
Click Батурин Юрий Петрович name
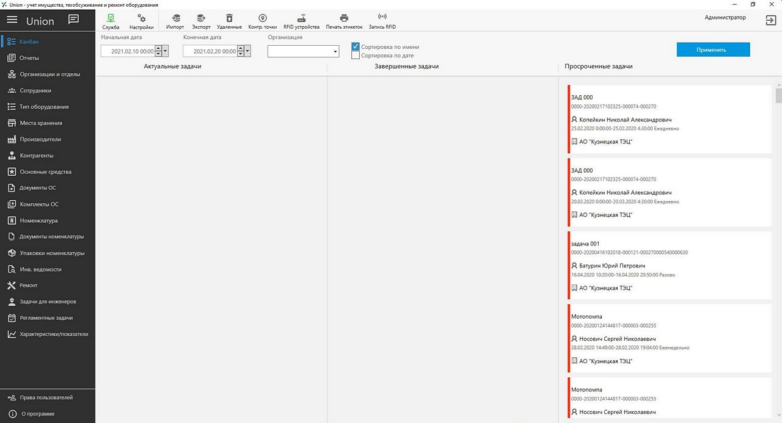612,266
